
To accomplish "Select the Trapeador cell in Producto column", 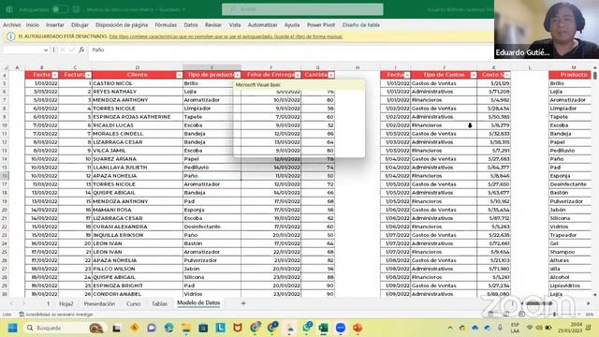I will (x=570, y=235).
